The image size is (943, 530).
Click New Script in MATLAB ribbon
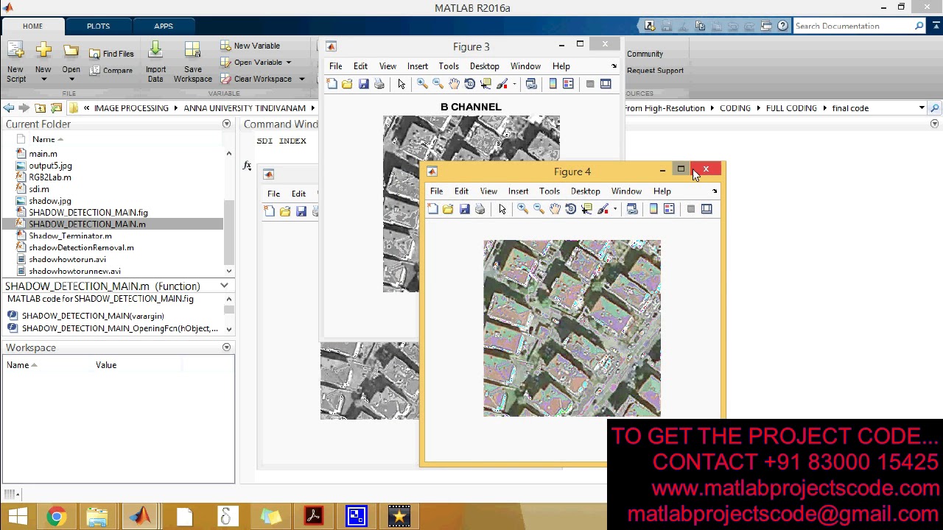tap(15, 63)
